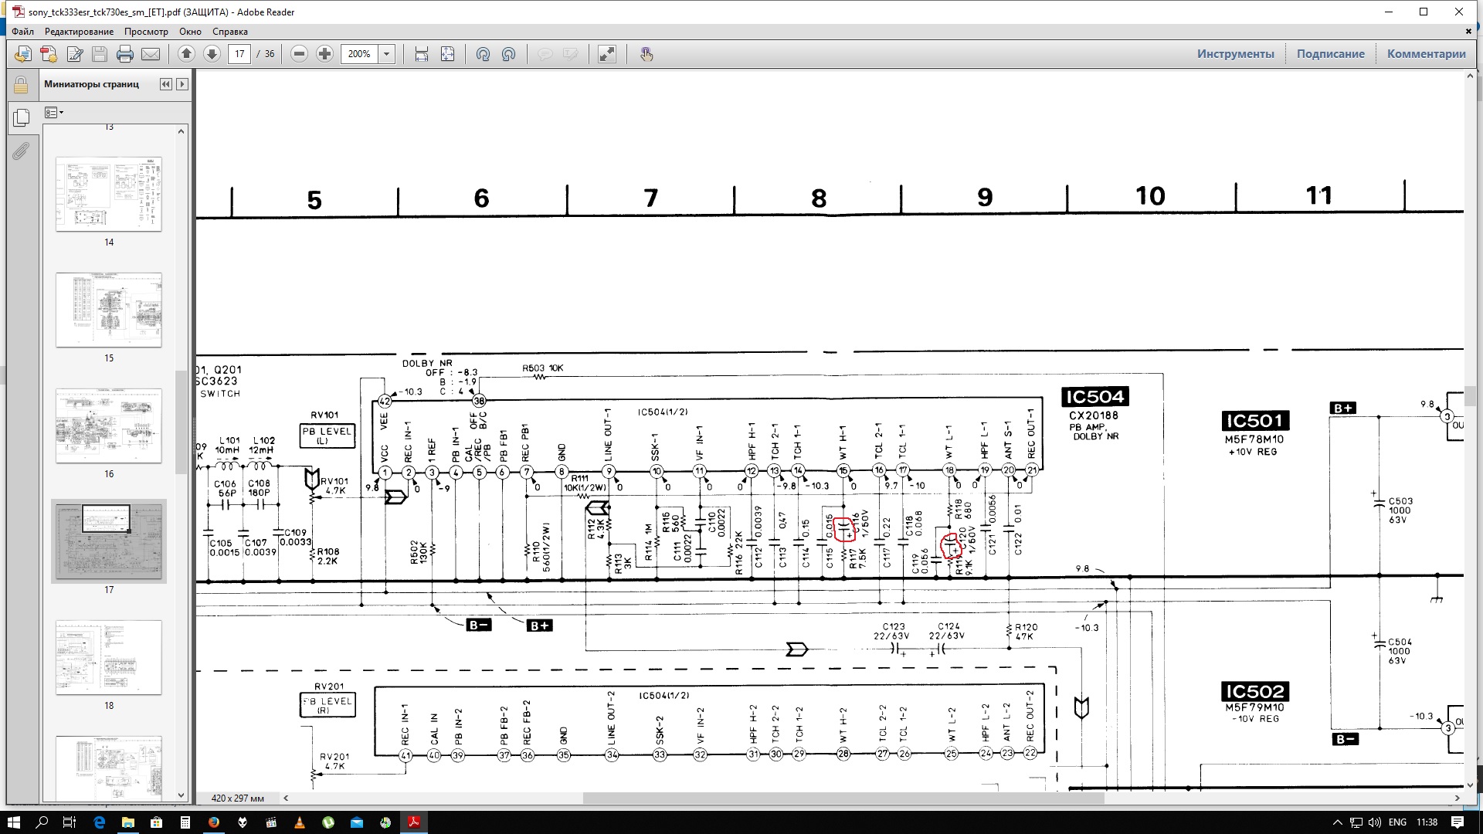Enable fit-width scrolling mode icon
Screen dimensions: 1483x834
[x=422, y=54]
